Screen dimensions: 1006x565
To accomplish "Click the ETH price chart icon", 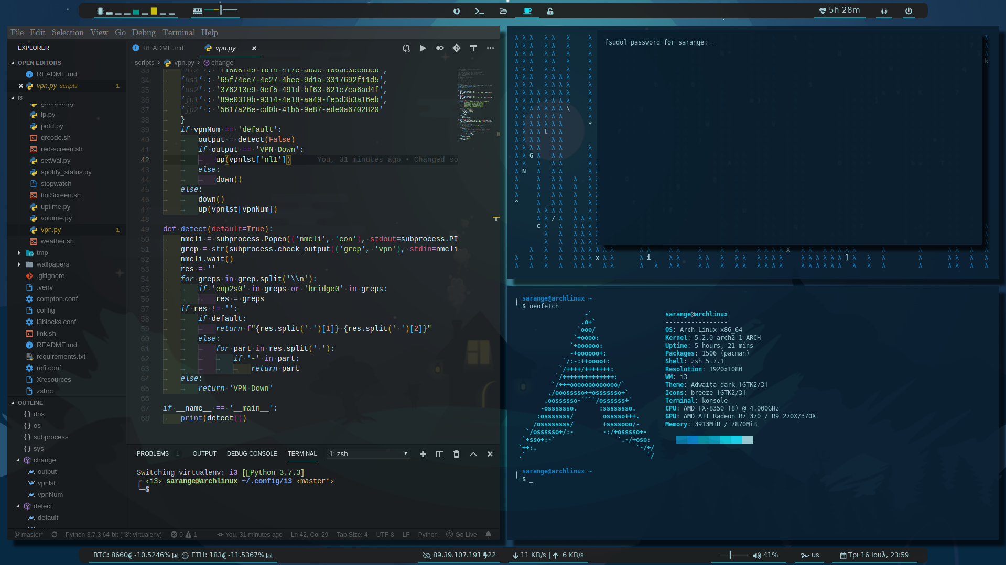I will (269, 556).
